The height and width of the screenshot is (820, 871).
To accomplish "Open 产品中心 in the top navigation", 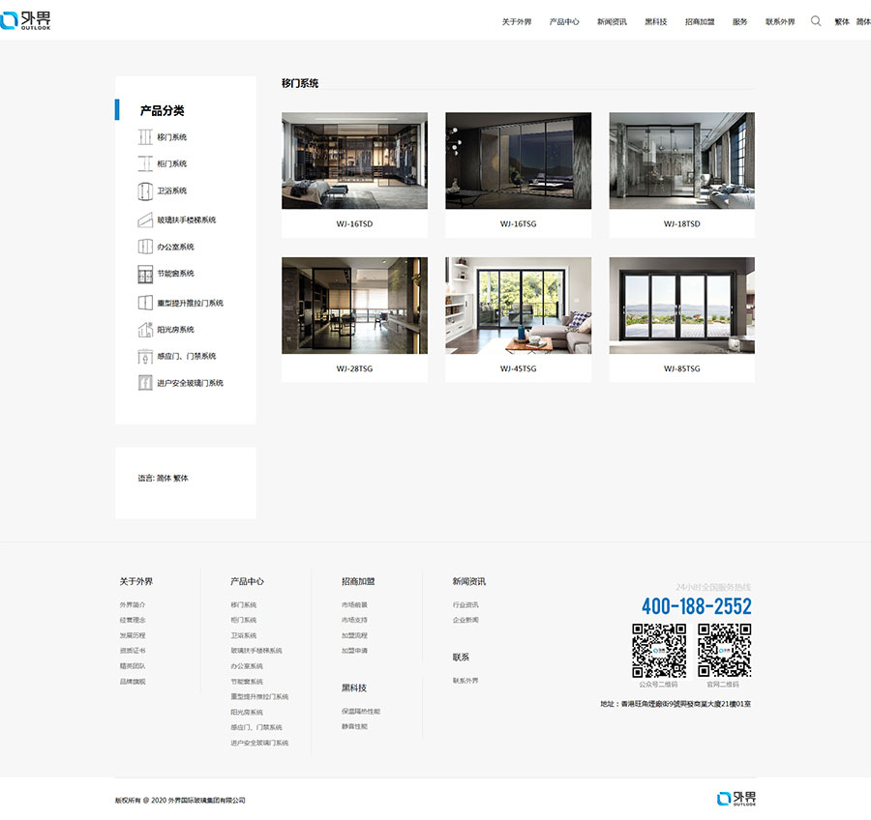I will pos(564,21).
